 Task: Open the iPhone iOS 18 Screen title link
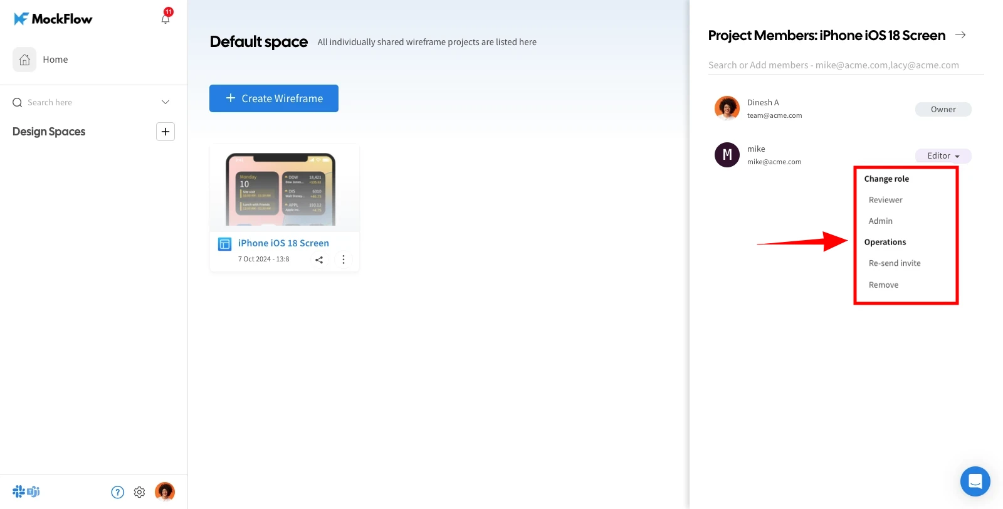(283, 243)
